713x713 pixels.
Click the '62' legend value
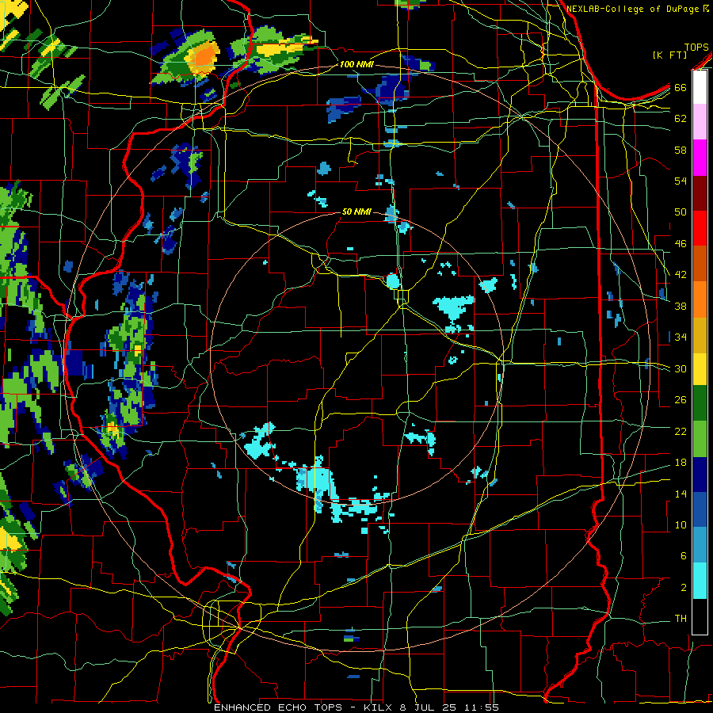(x=681, y=119)
